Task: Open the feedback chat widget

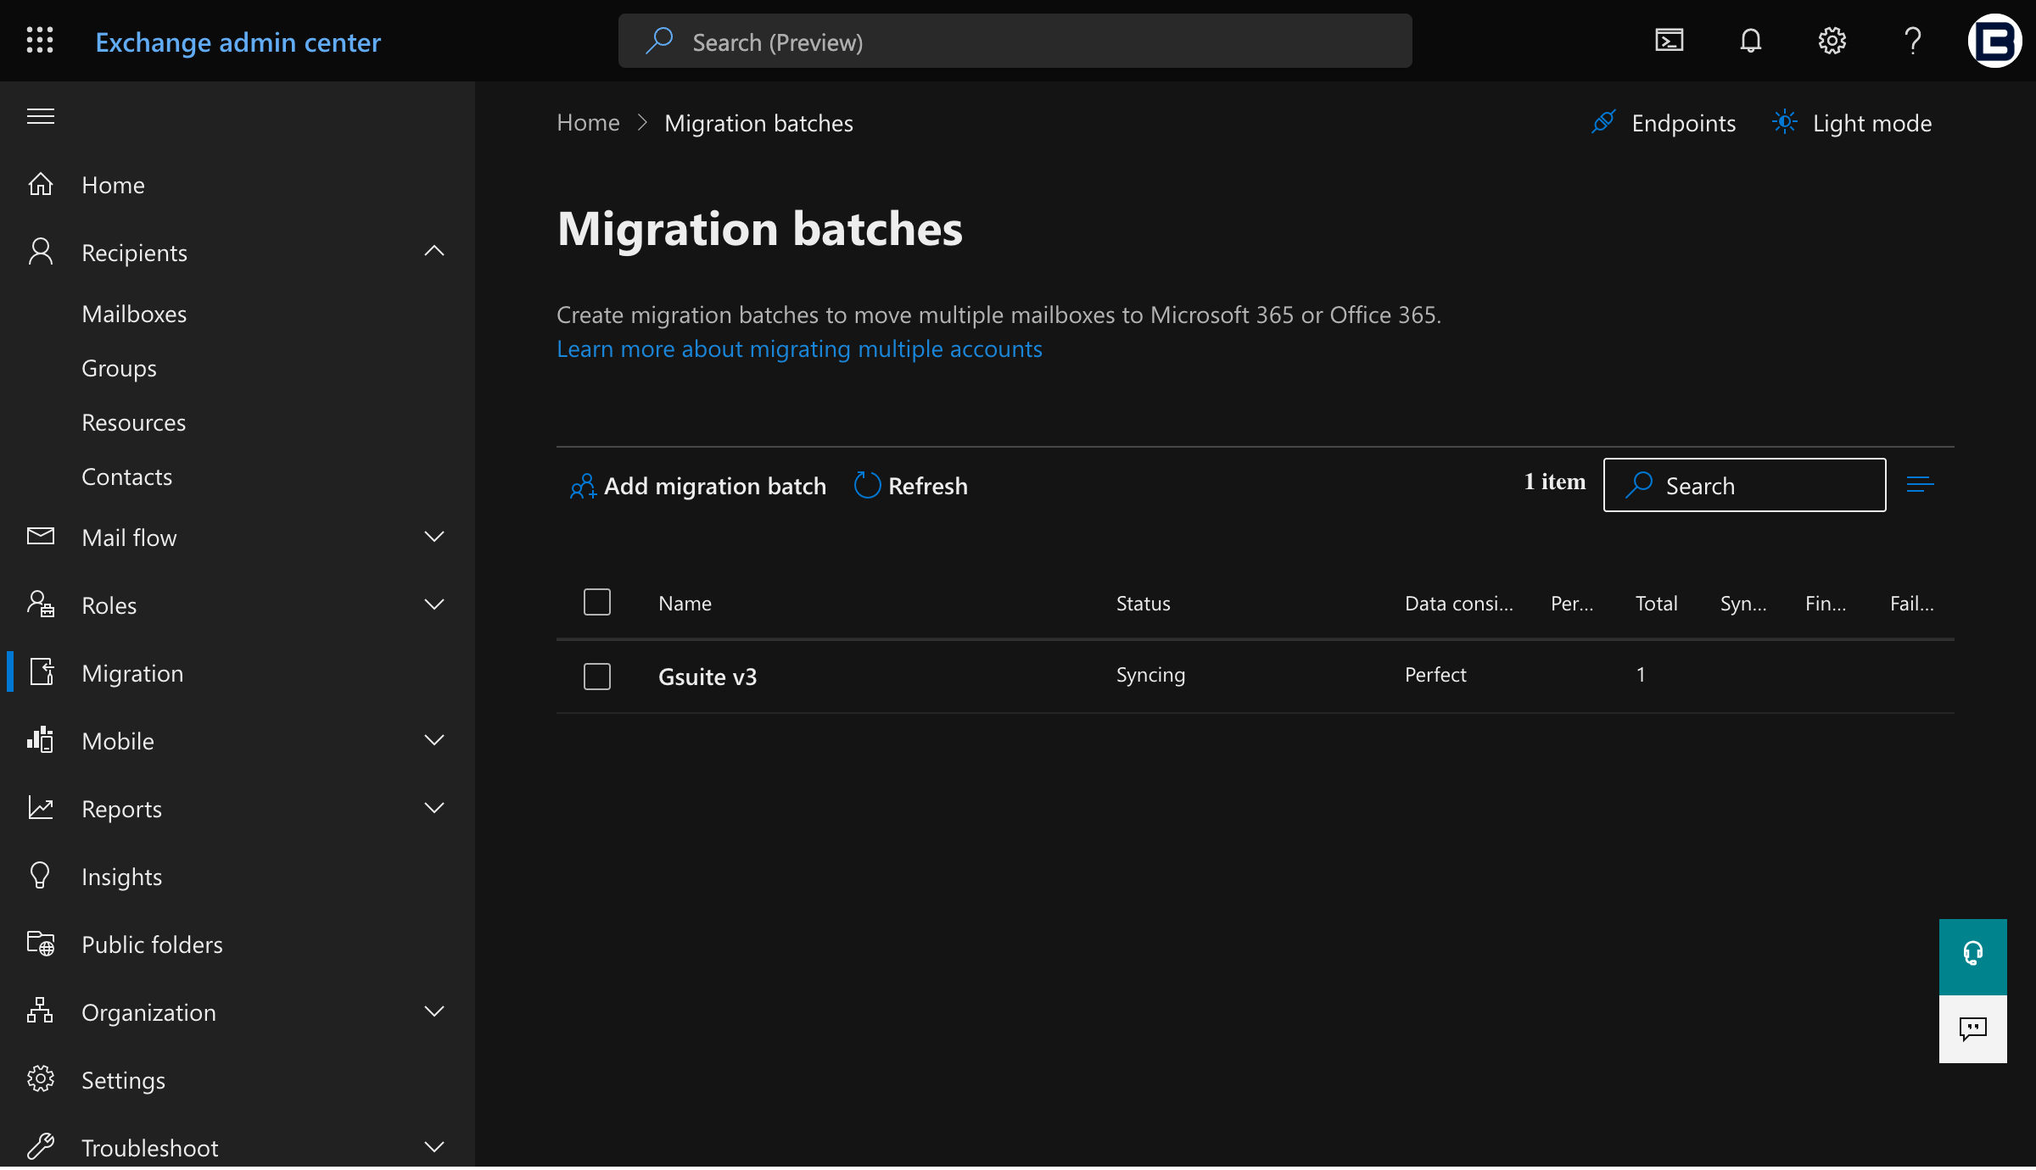Action: [1972, 1029]
